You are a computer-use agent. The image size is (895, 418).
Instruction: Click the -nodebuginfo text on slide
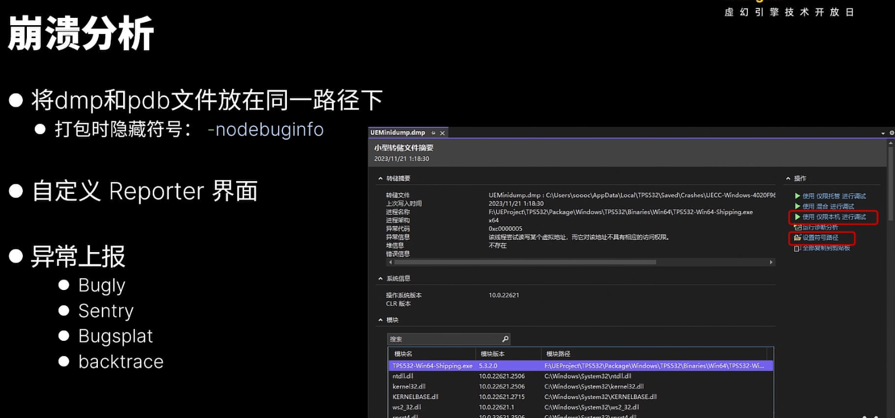coord(265,130)
